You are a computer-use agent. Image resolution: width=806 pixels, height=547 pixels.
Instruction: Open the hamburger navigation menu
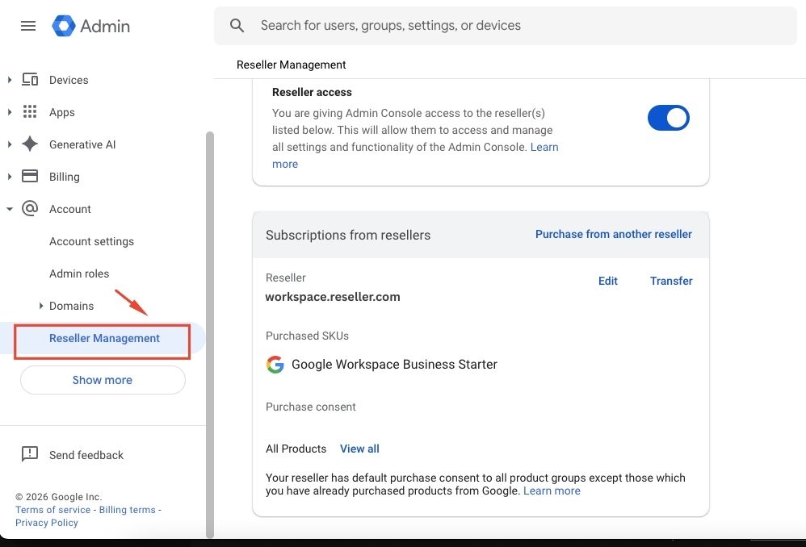(x=28, y=25)
